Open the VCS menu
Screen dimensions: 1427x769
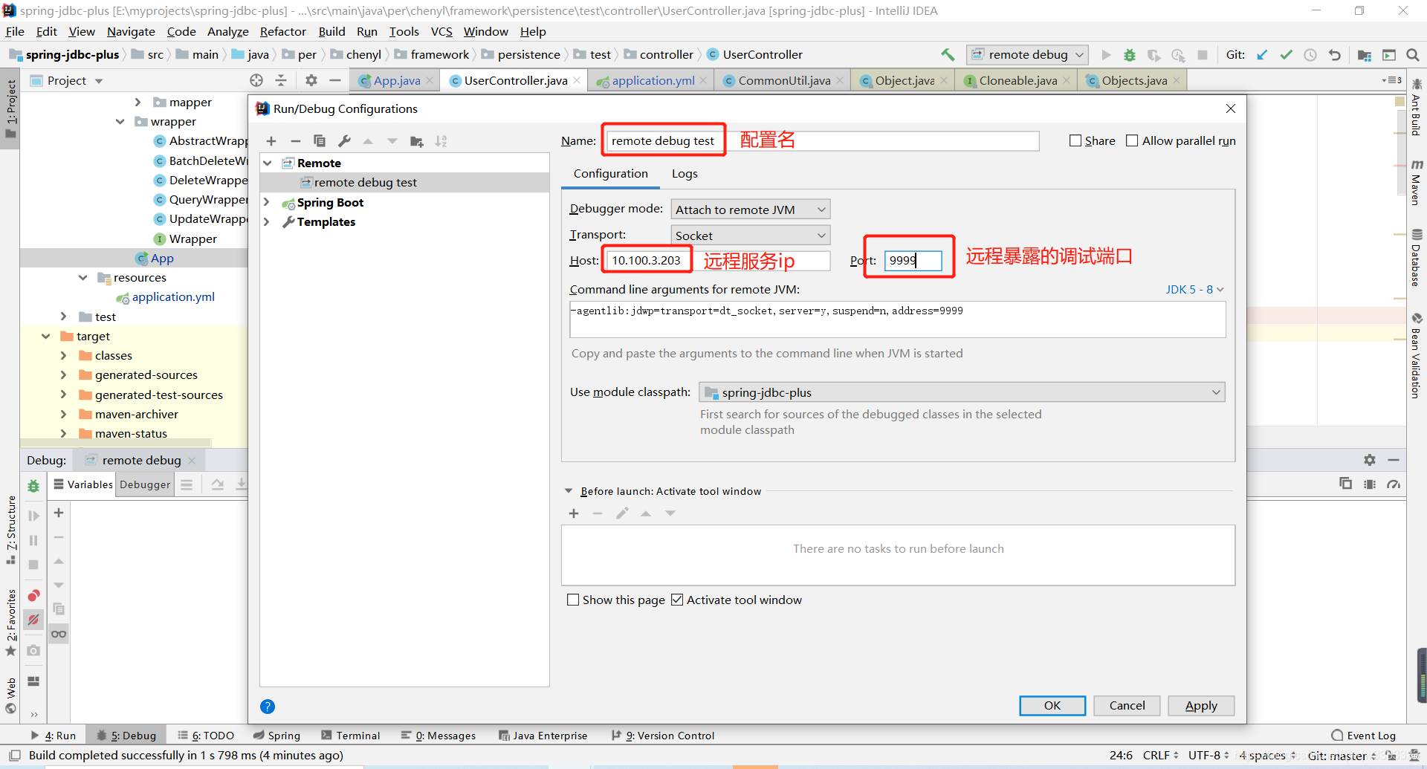click(441, 31)
